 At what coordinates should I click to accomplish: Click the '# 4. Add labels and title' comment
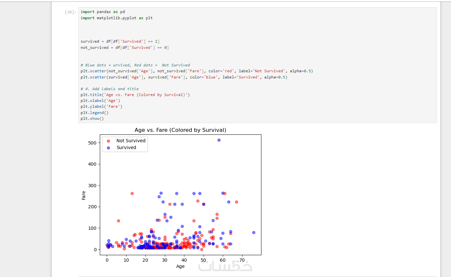[110, 89]
